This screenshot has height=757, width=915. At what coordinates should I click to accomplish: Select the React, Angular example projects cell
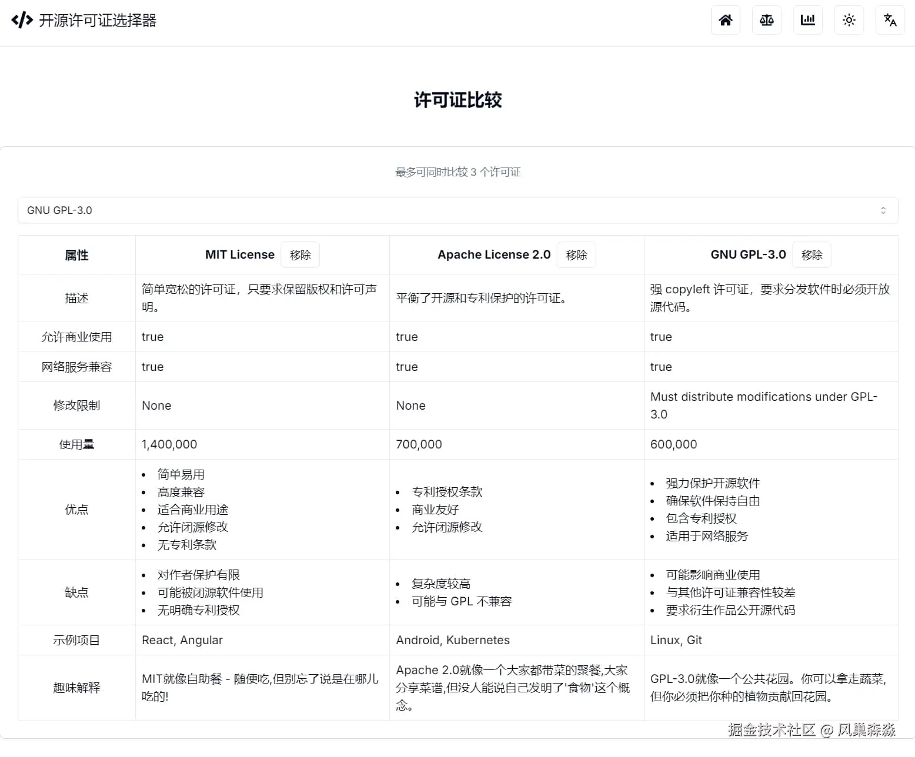pos(182,640)
